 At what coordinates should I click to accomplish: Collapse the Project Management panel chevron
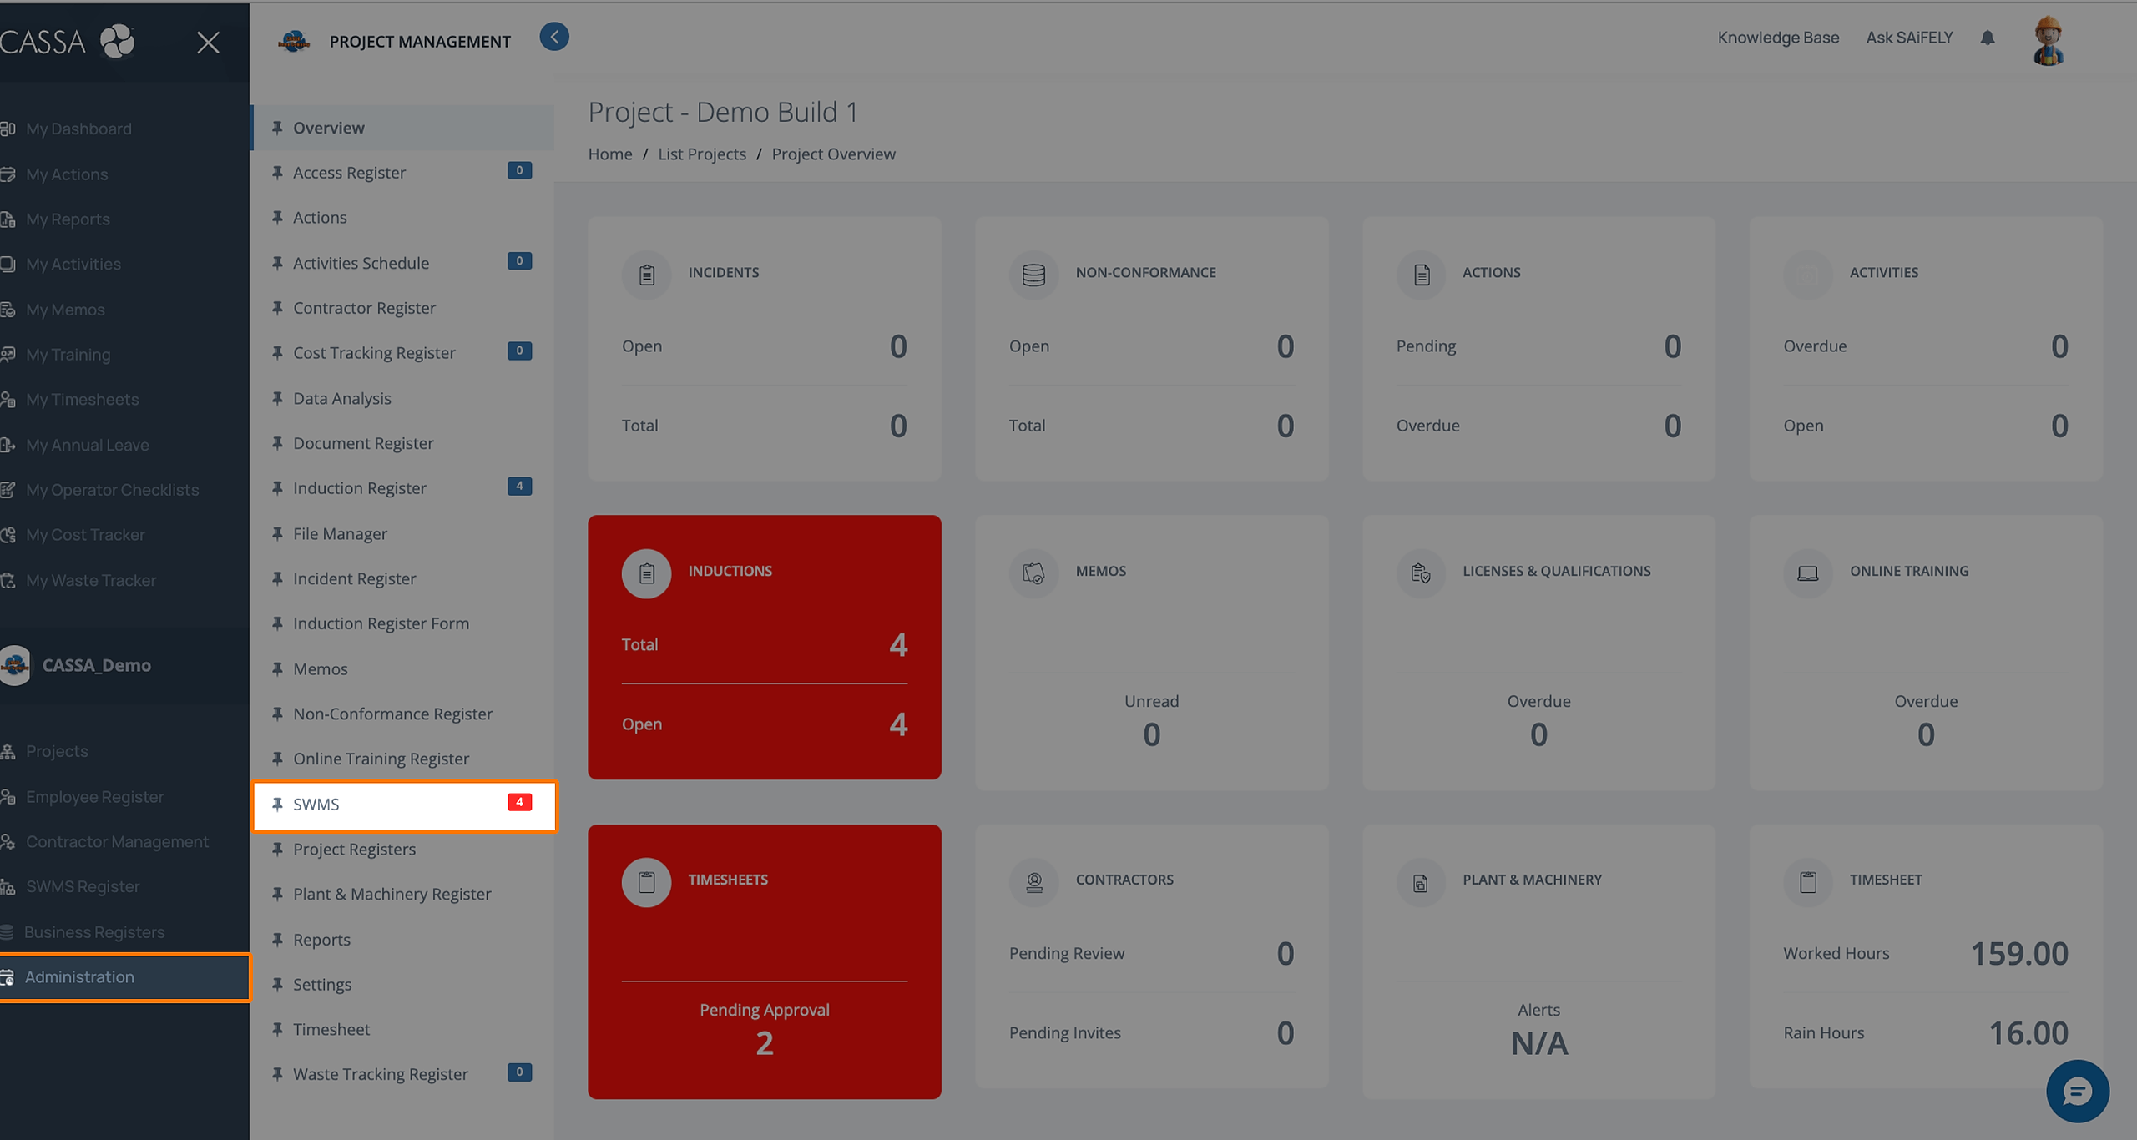tap(554, 37)
